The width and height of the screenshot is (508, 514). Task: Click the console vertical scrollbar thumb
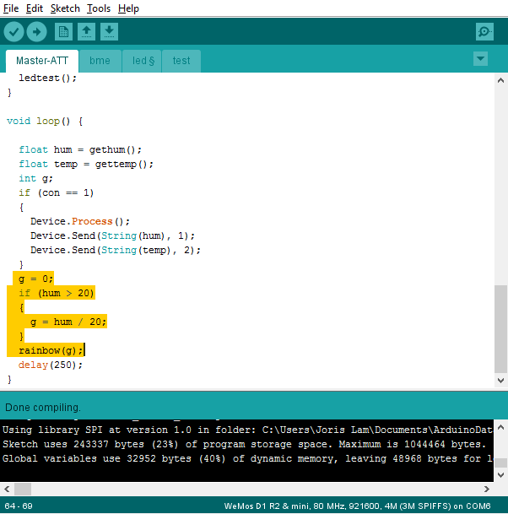coord(500,463)
